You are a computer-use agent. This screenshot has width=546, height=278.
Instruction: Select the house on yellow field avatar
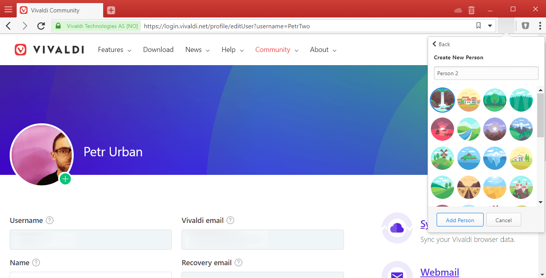[521, 158]
